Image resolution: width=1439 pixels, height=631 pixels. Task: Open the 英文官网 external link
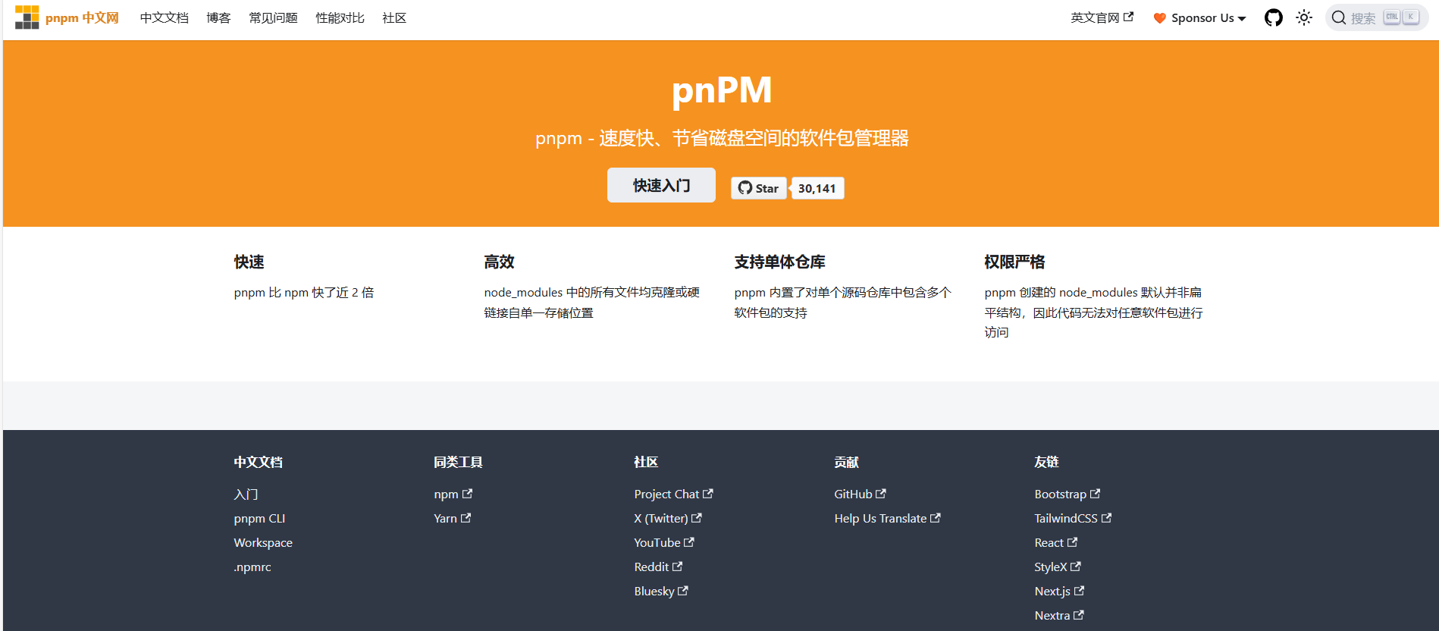click(1102, 17)
